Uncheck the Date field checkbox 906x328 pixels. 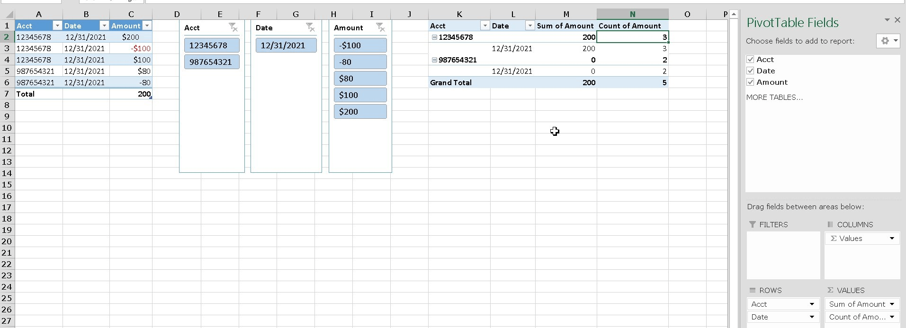coord(750,71)
